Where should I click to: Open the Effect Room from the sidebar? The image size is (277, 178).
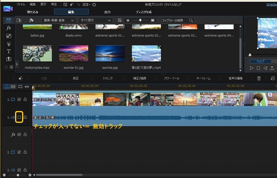[x=8, y=28]
